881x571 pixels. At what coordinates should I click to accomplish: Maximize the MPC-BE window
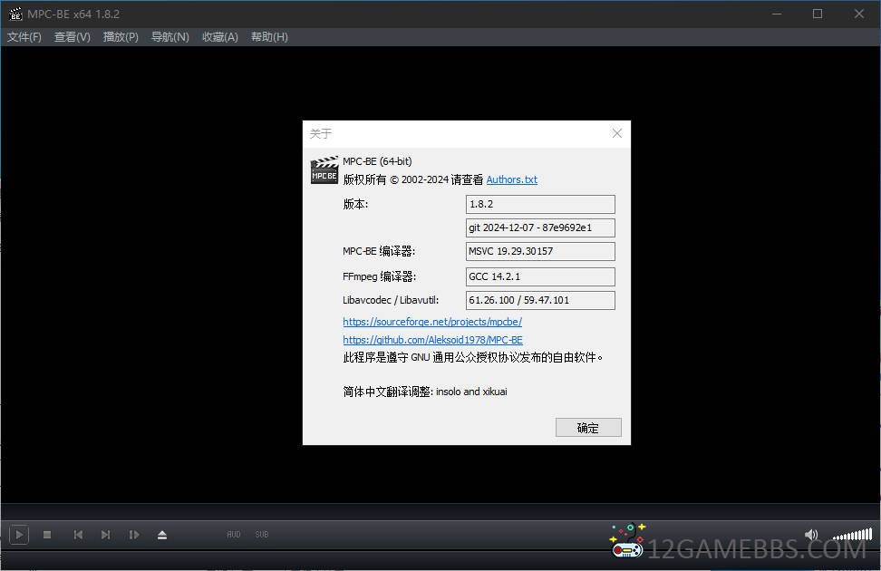[818, 15]
